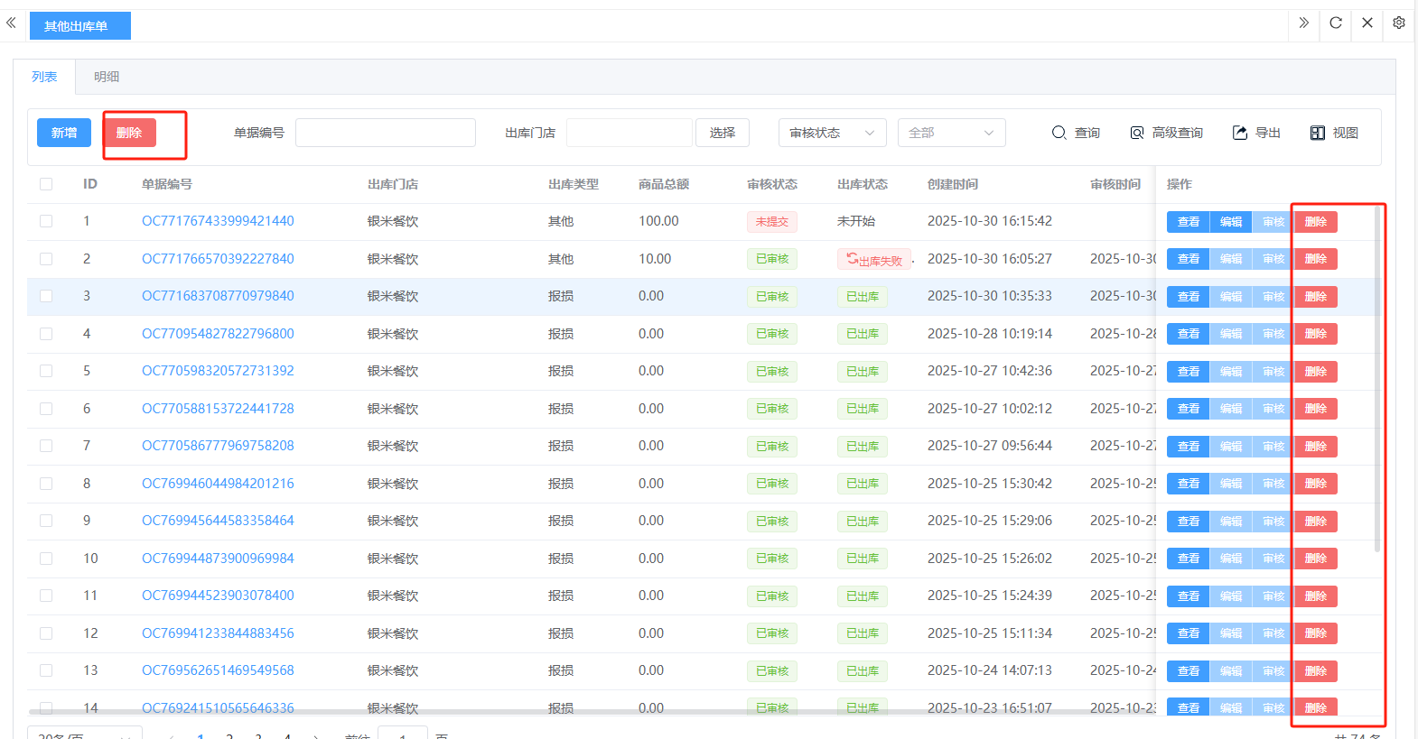
Task: Switch to the 明细 tab
Action: coord(107,77)
